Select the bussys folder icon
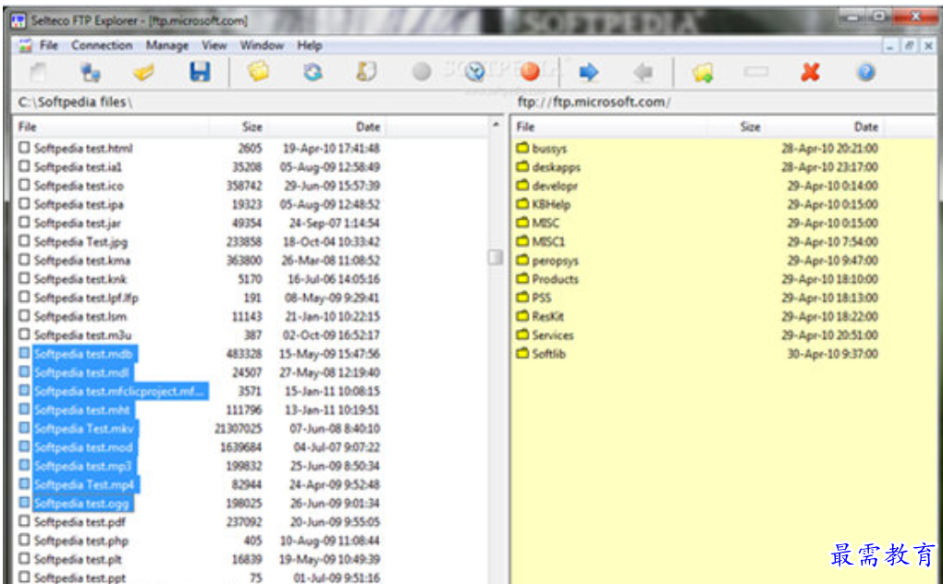 [x=522, y=148]
